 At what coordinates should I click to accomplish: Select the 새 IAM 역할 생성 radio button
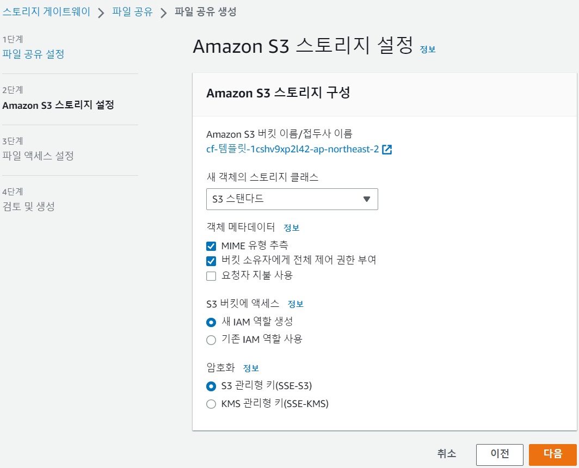pyautogui.click(x=211, y=323)
